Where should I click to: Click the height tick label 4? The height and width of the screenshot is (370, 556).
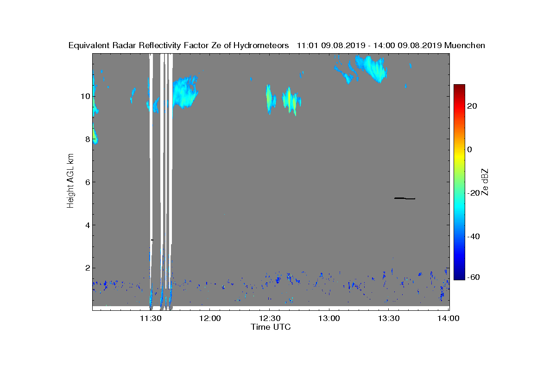(x=87, y=225)
